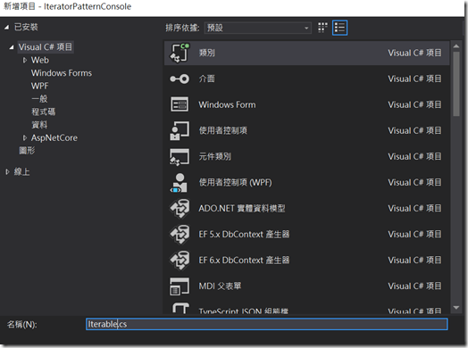Select the Web category
Screen dimensions: 468x348
tap(40, 61)
